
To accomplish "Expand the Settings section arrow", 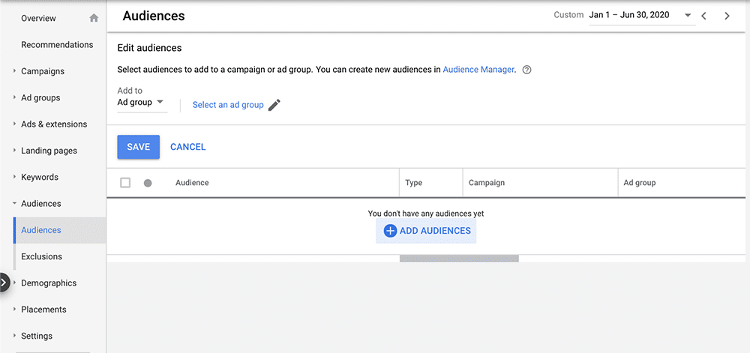I will pyautogui.click(x=14, y=336).
